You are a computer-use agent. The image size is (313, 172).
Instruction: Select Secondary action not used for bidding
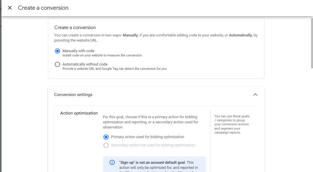coord(106,145)
